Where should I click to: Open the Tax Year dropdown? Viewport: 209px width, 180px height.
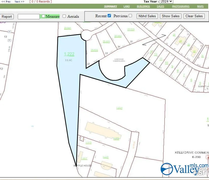click(166, 2)
